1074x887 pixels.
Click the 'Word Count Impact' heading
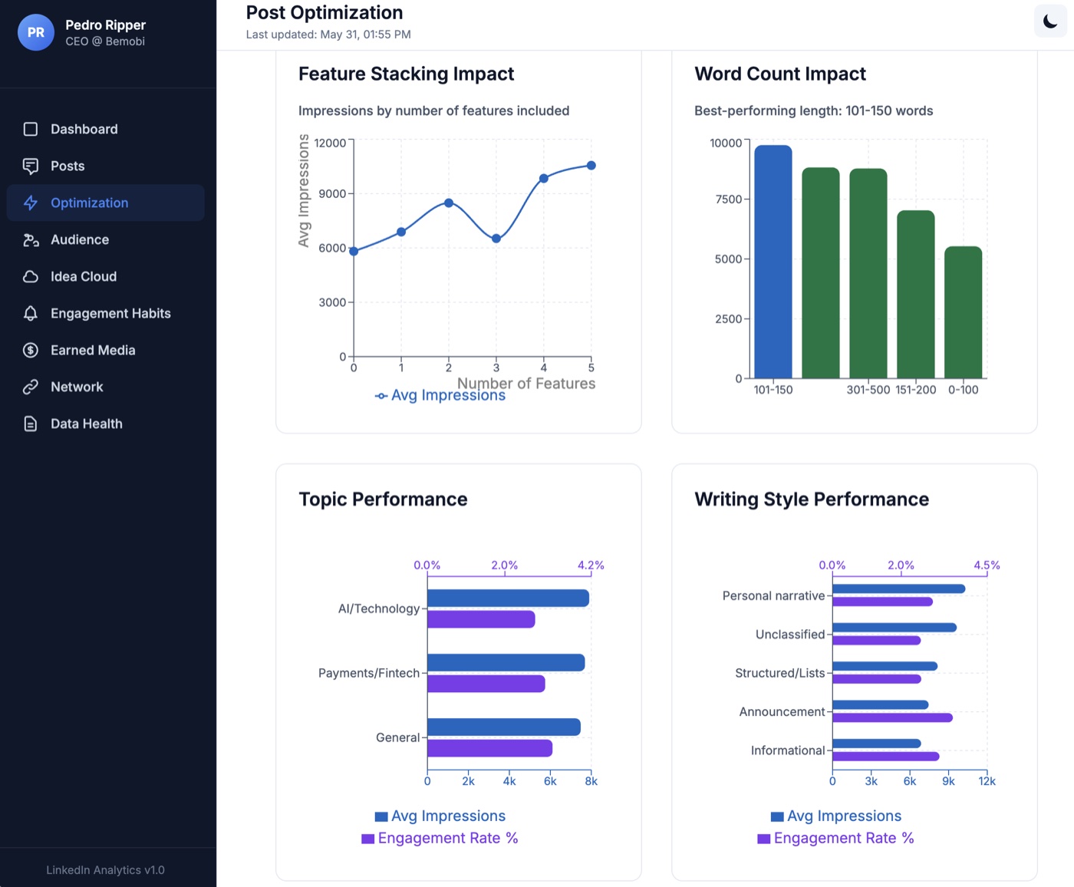coord(780,74)
